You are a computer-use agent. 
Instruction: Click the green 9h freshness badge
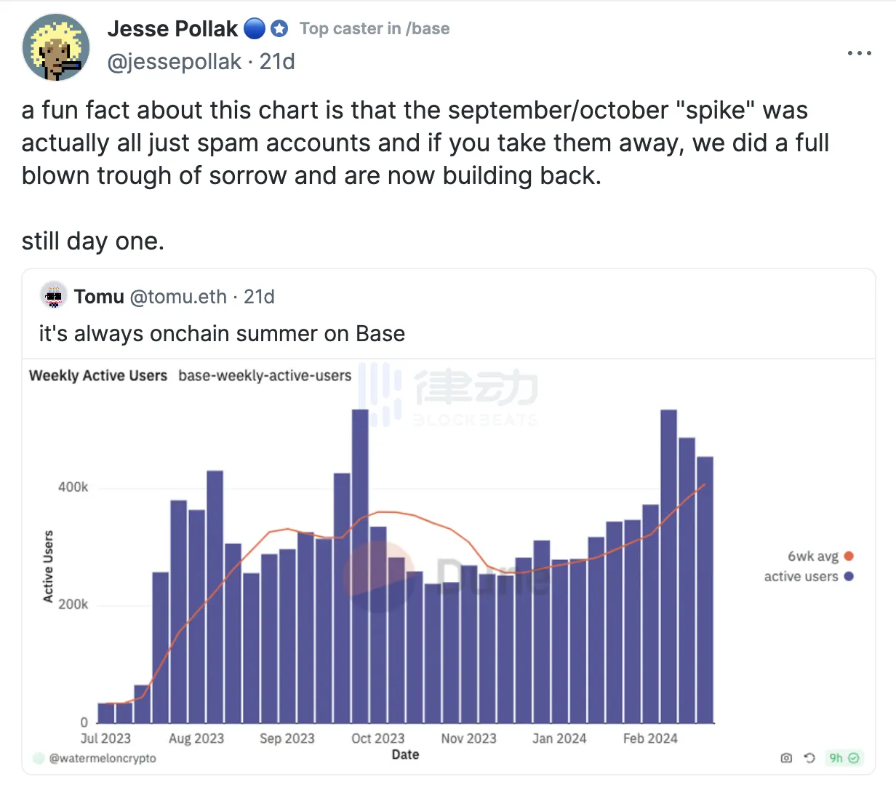(844, 758)
